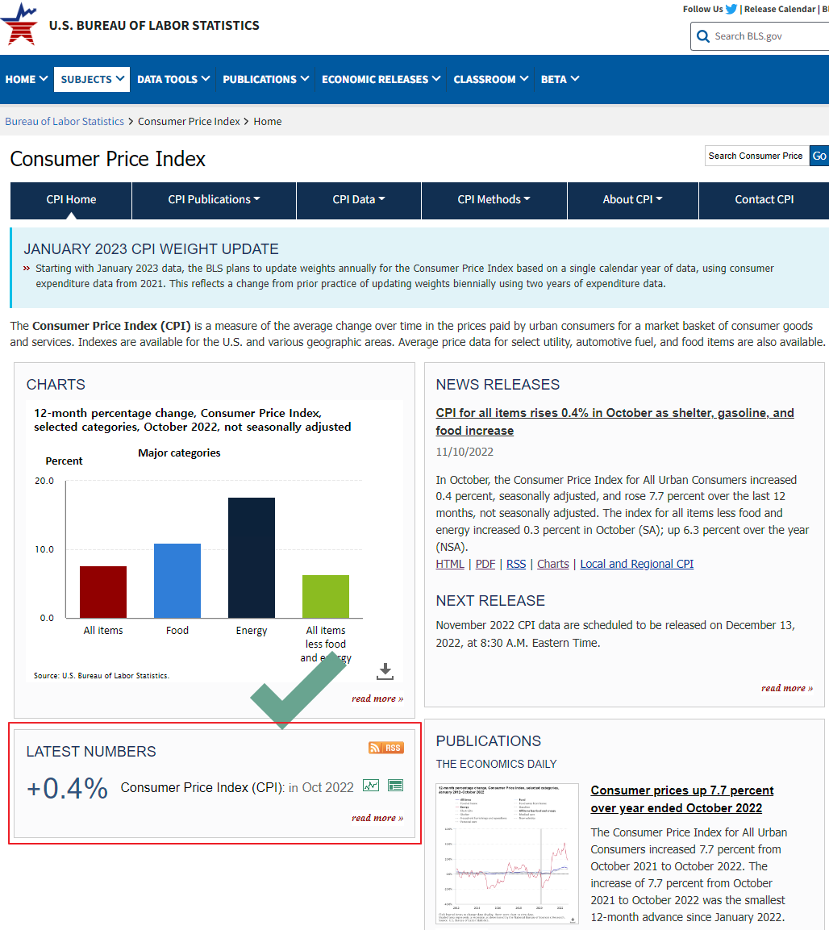829x930 pixels.
Task: Click the Consumer Price Index breadcrumb
Action: click(x=189, y=121)
